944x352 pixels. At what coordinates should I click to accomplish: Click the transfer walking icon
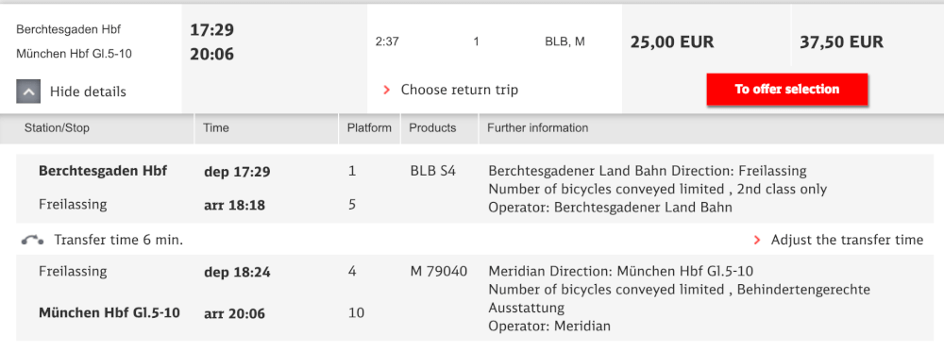32,240
